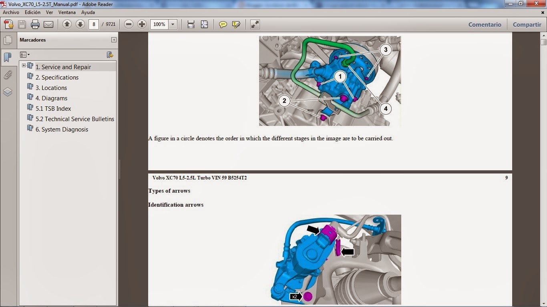This screenshot has height=307, width=547.
Task: Click the Create PDF online icon
Action: click(x=9, y=24)
